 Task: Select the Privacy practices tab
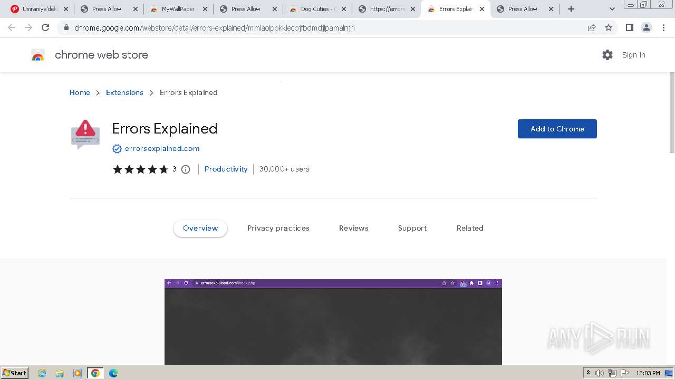(278, 228)
